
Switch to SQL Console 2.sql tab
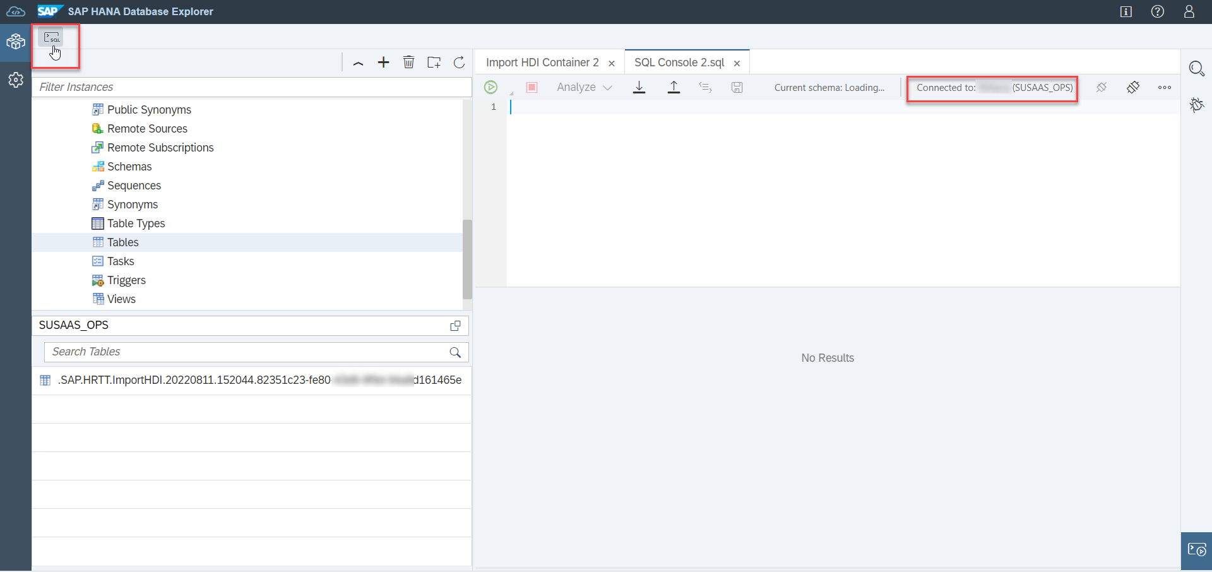[x=679, y=63]
